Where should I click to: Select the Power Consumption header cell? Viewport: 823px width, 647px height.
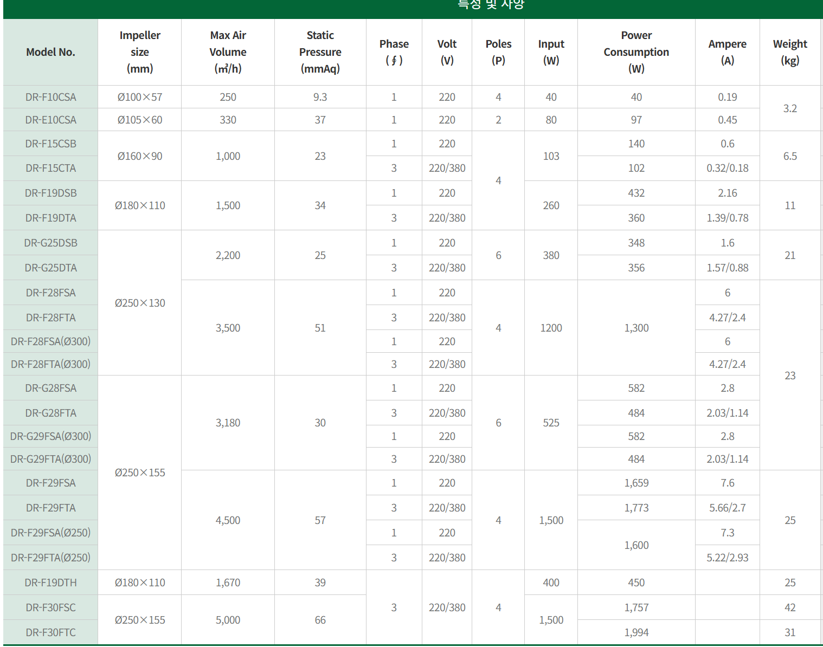click(x=636, y=52)
